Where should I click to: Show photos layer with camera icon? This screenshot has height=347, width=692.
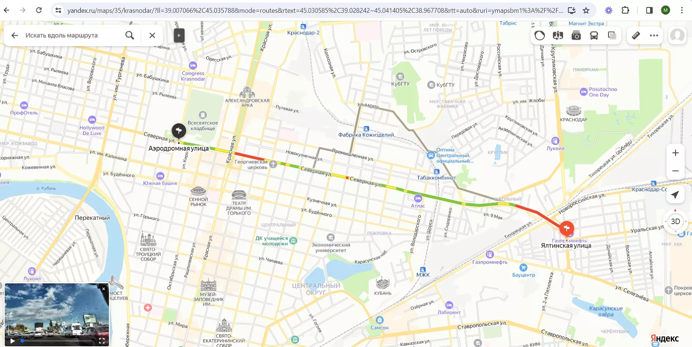576,35
